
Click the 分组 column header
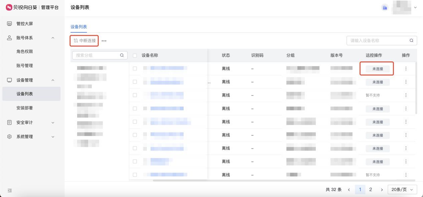[290, 55]
